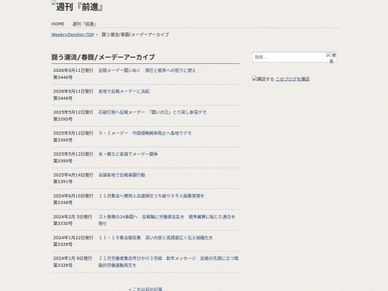The width and height of the screenshot is (388, 291).
Task: Click the これ以前の記事 older posts link
Action: coord(145,289)
